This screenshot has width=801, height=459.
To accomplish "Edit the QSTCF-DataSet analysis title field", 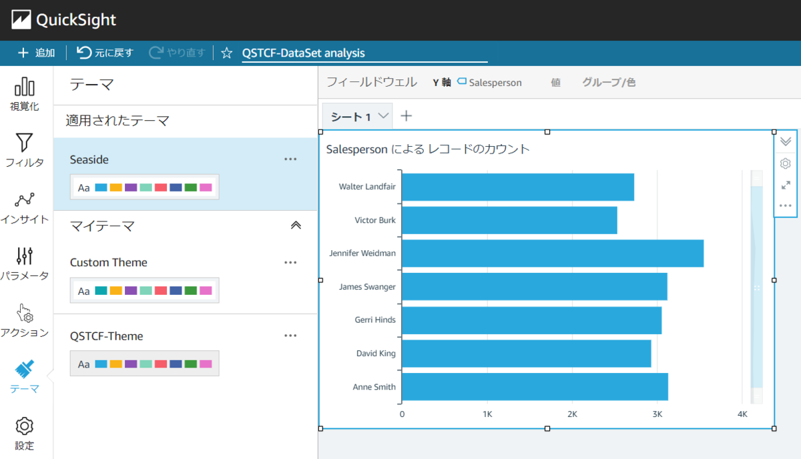I will [x=364, y=53].
